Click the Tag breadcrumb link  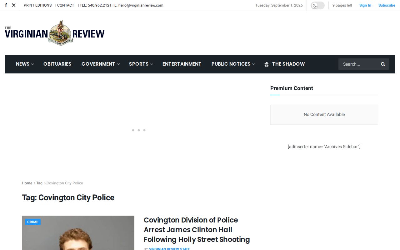[x=39, y=183]
